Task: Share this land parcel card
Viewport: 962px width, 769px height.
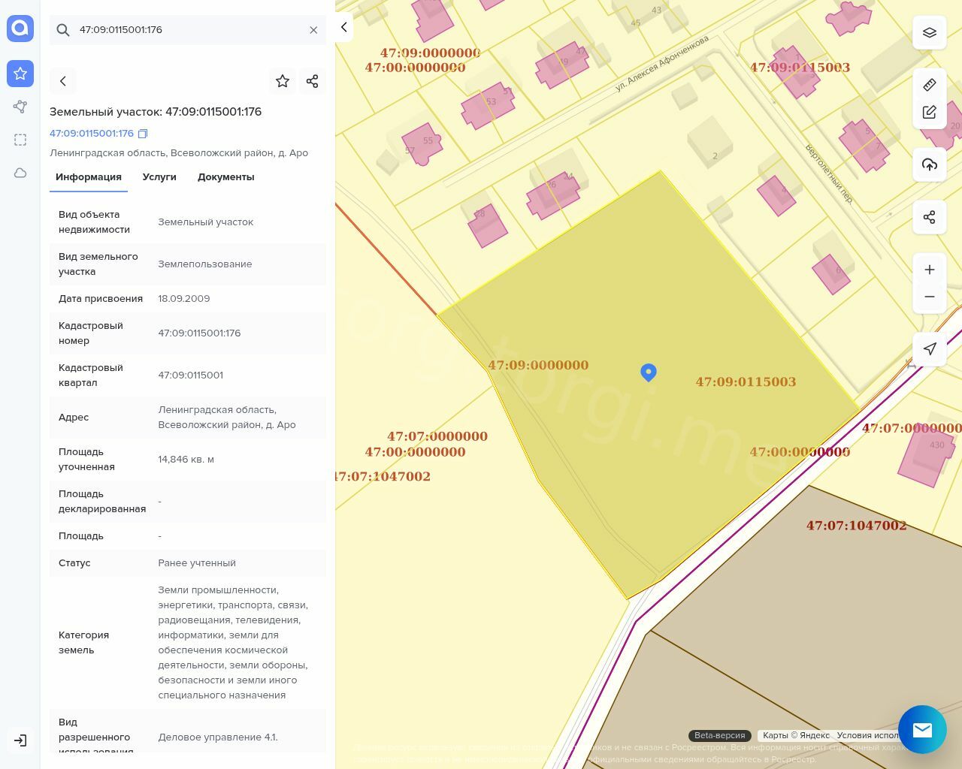Action: click(x=312, y=81)
